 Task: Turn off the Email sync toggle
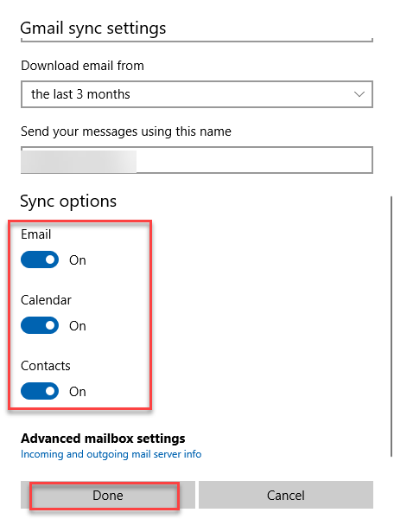pyautogui.click(x=40, y=259)
